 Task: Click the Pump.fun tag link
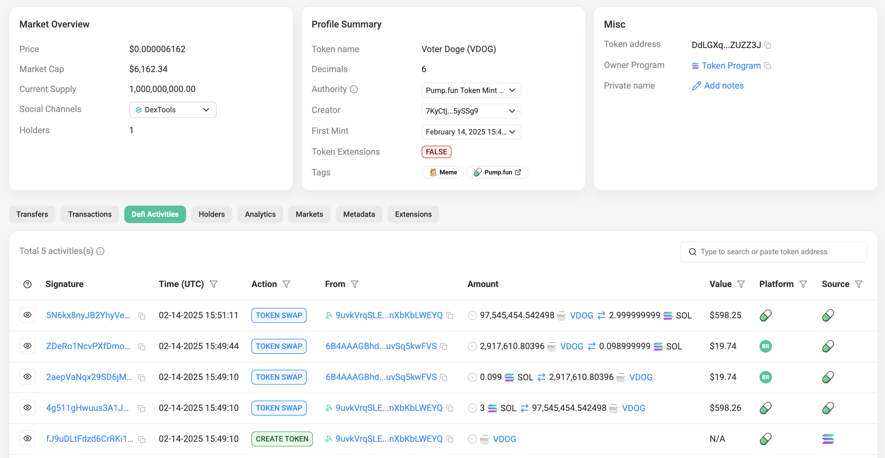tap(497, 172)
